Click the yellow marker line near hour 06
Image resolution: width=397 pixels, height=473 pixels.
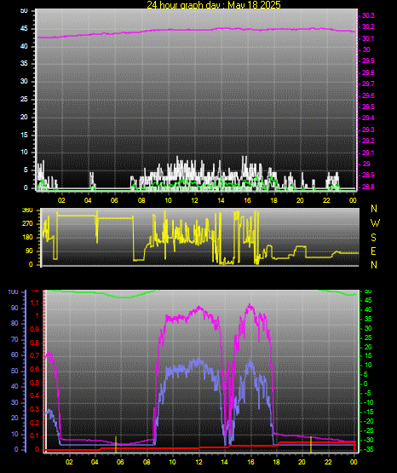(x=116, y=444)
